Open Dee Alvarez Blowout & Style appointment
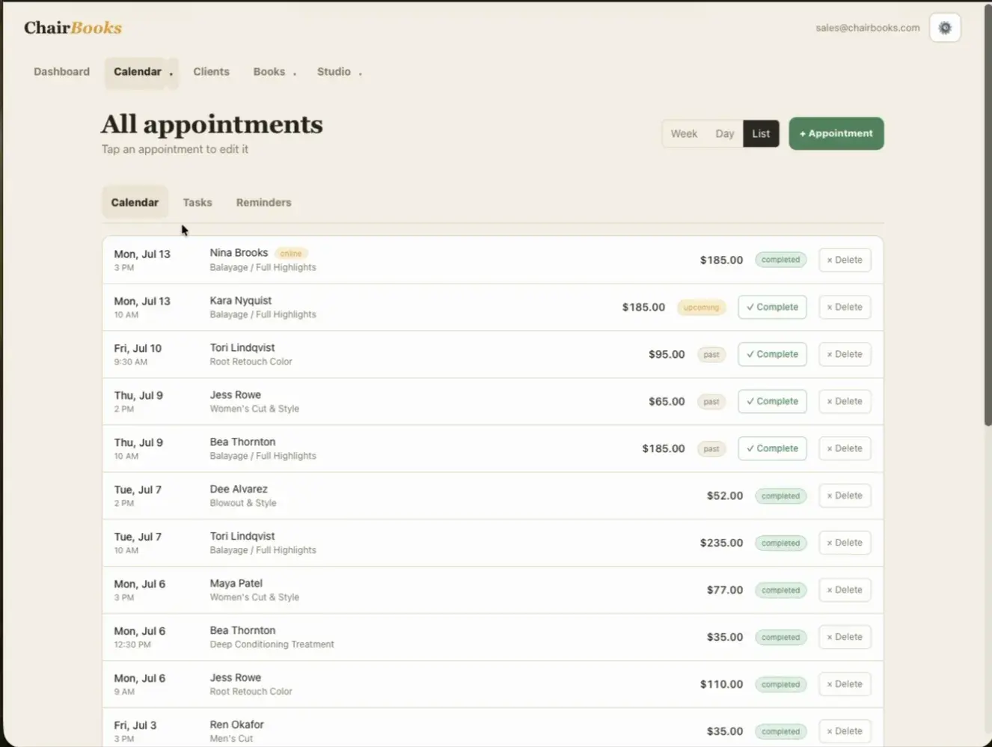992x747 pixels. [493, 496]
